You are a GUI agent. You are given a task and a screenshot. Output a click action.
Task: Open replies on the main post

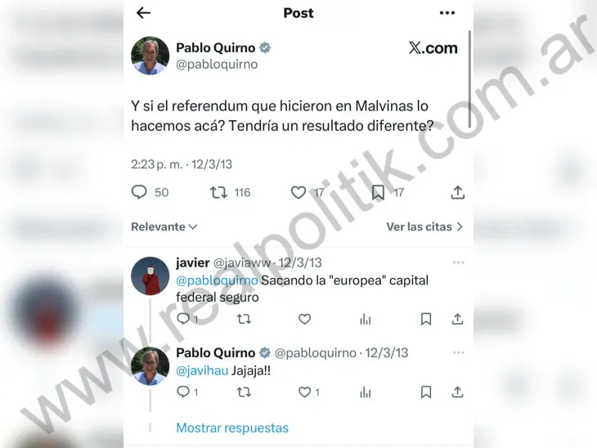[x=139, y=192]
